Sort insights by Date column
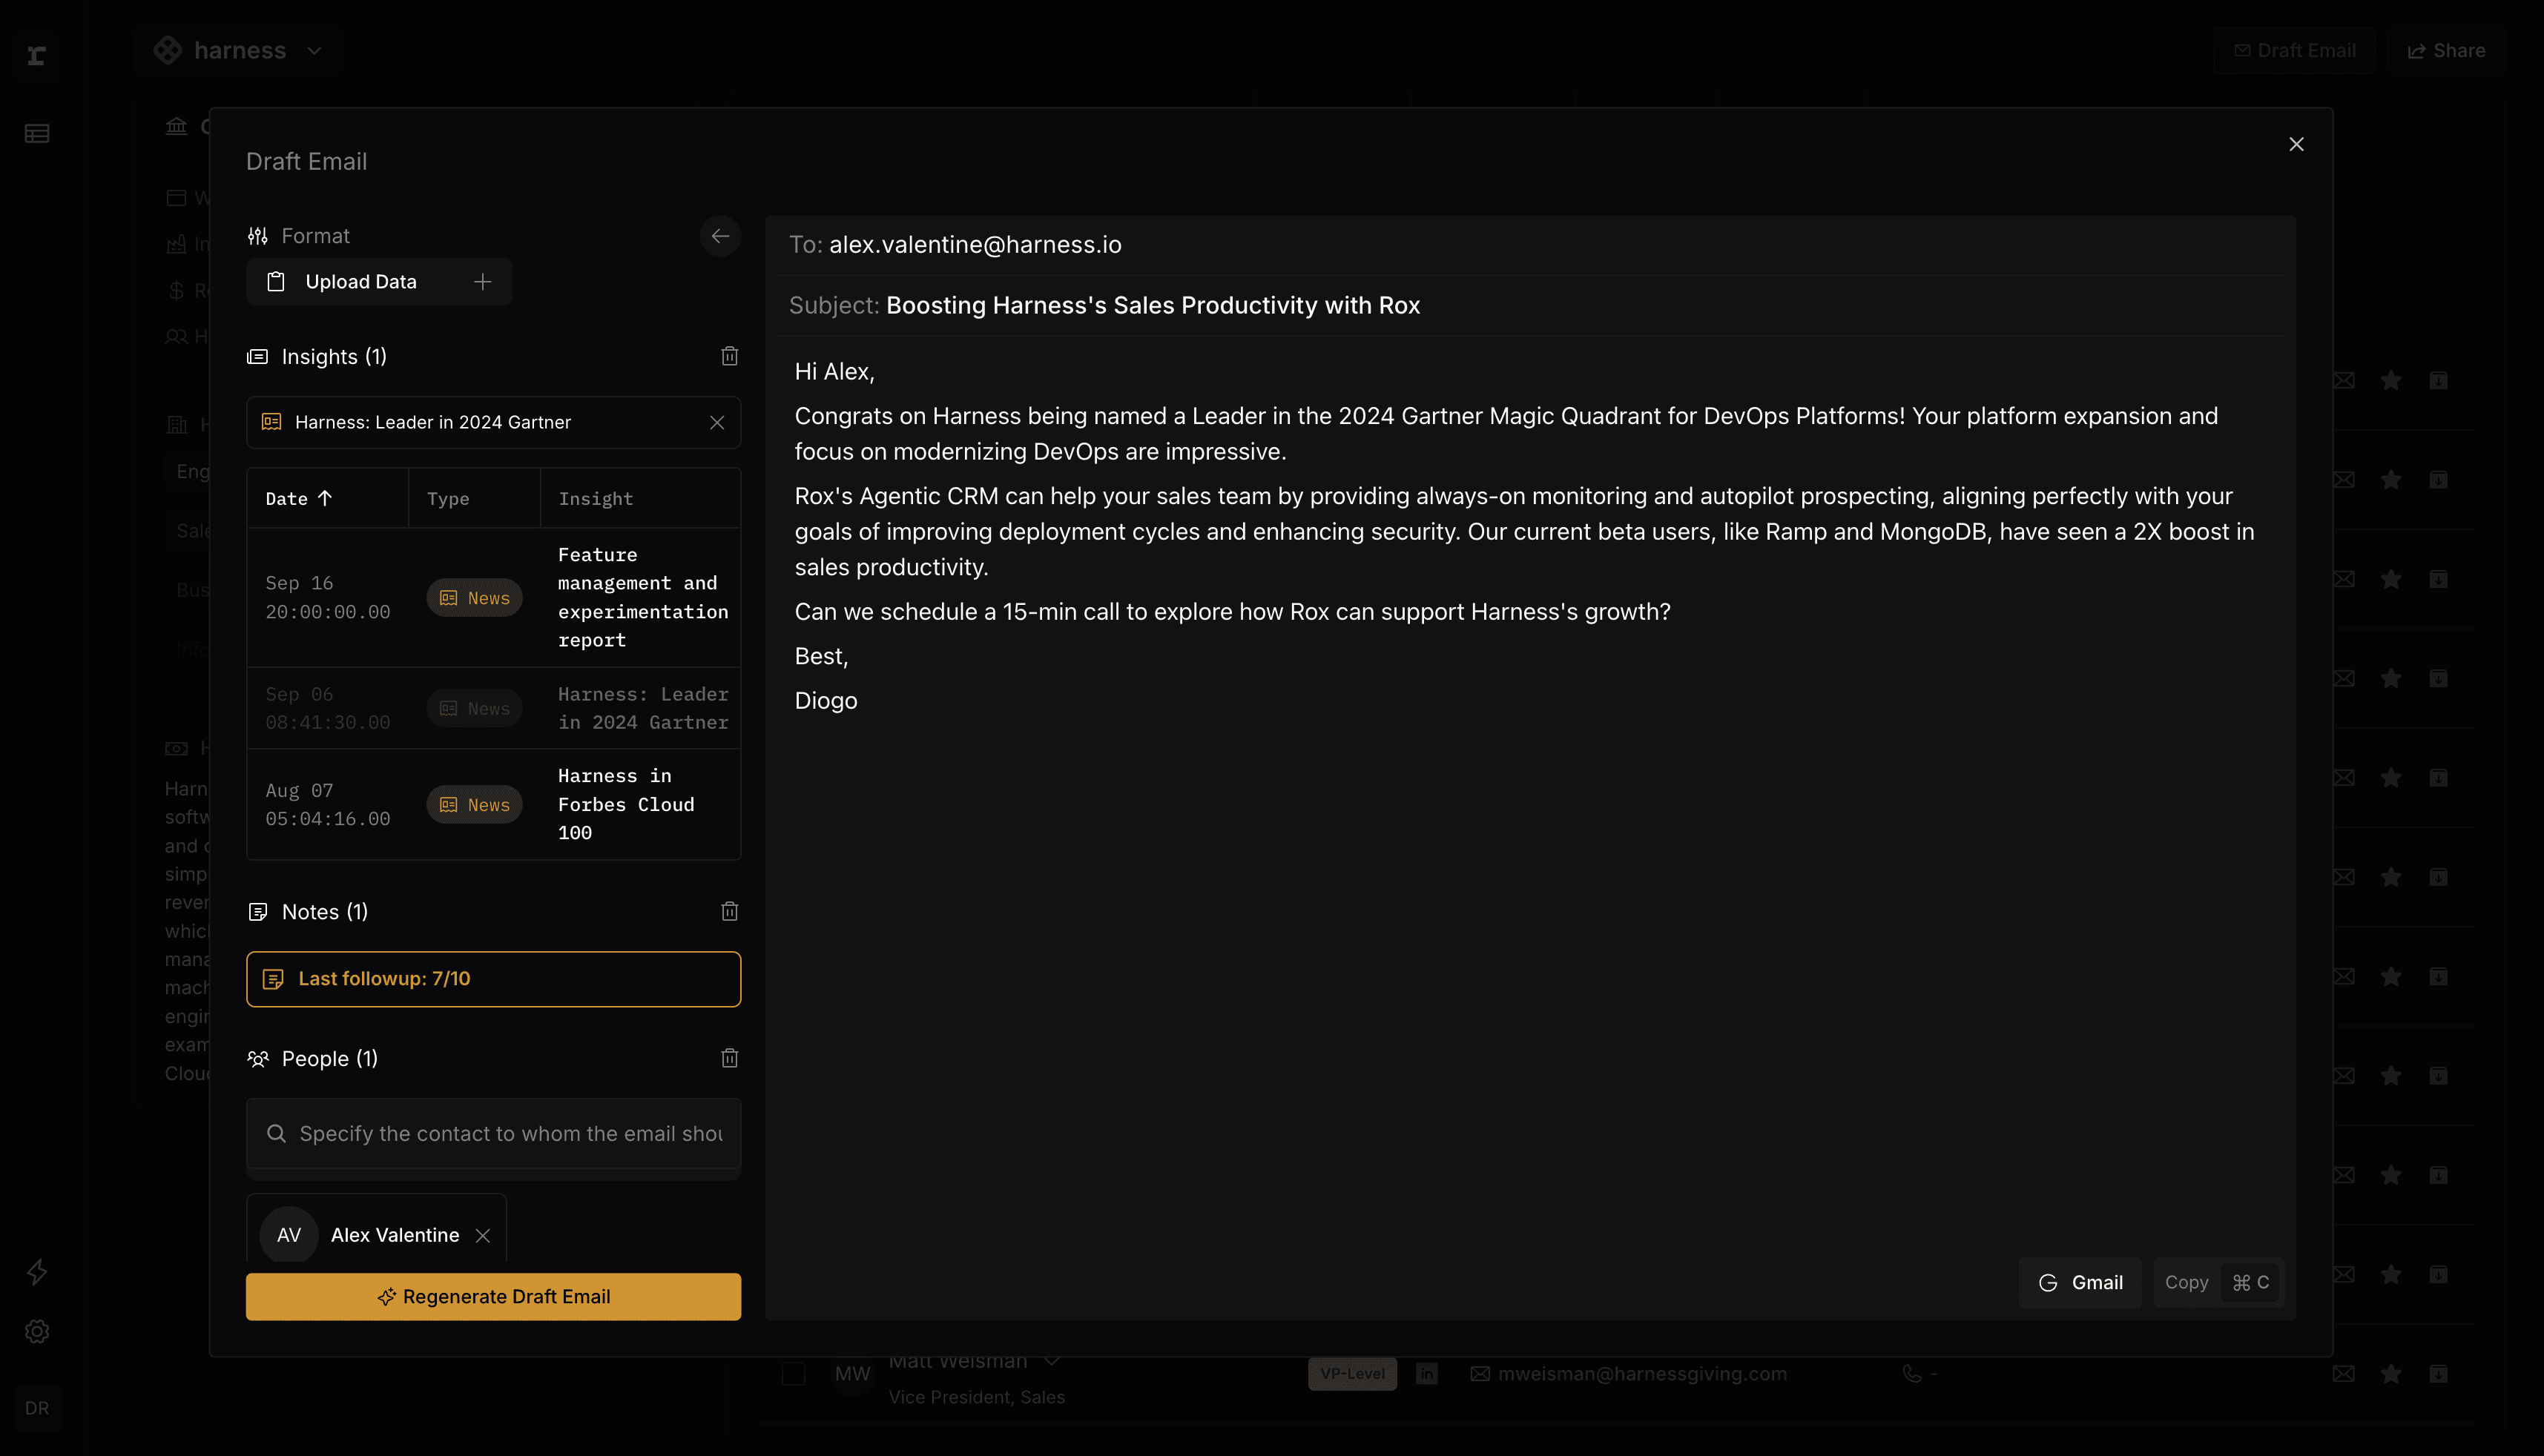The image size is (2544, 1456). click(298, 498)
